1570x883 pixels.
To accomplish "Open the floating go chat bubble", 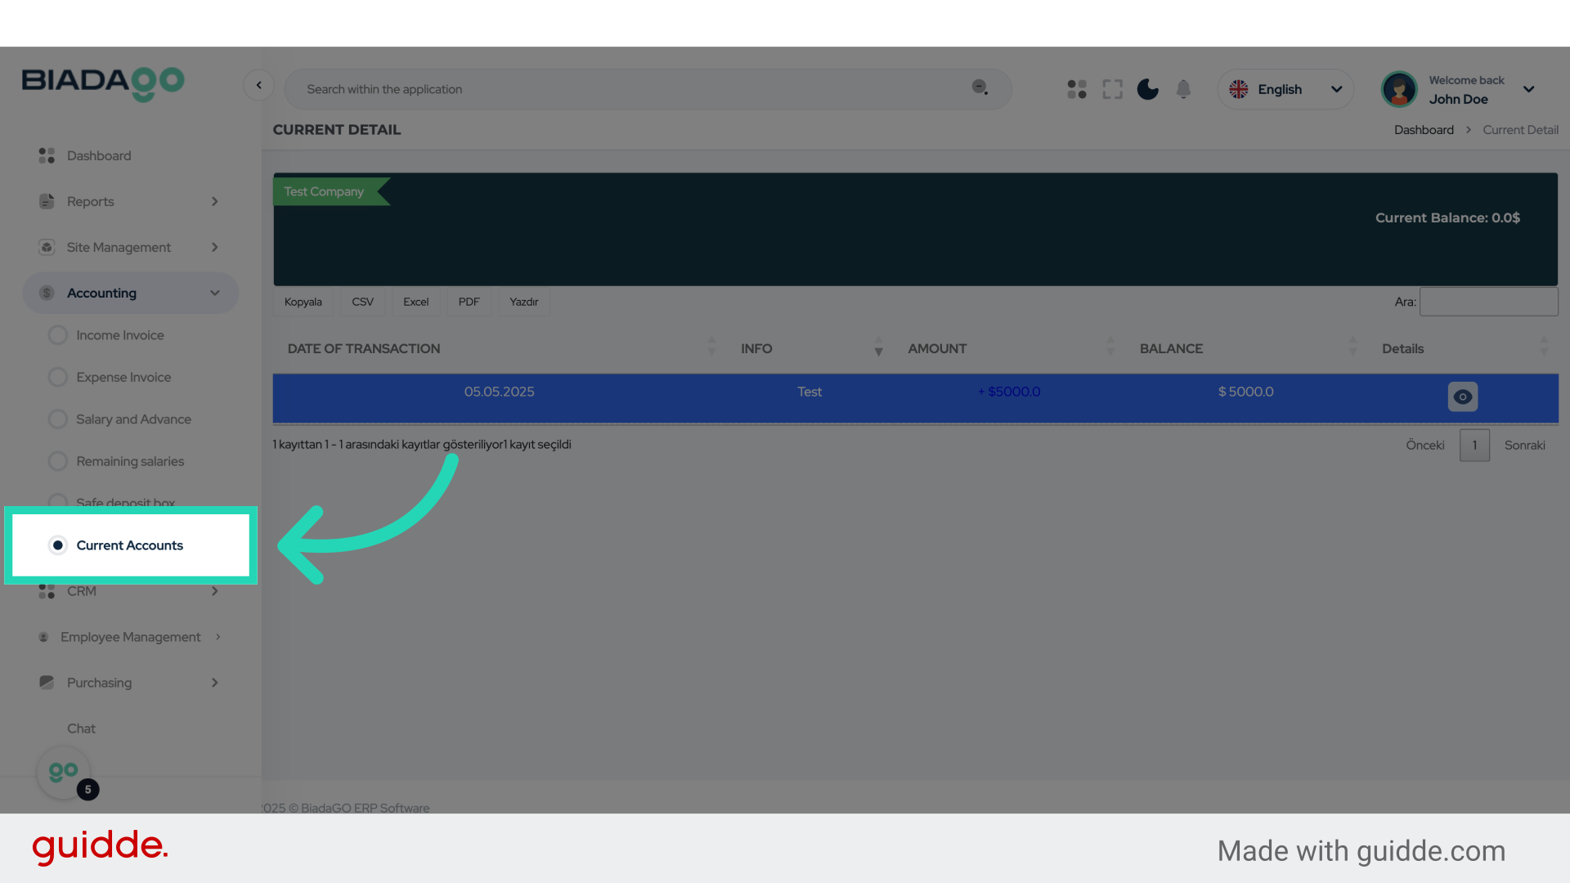I will (x=64, y=773).
